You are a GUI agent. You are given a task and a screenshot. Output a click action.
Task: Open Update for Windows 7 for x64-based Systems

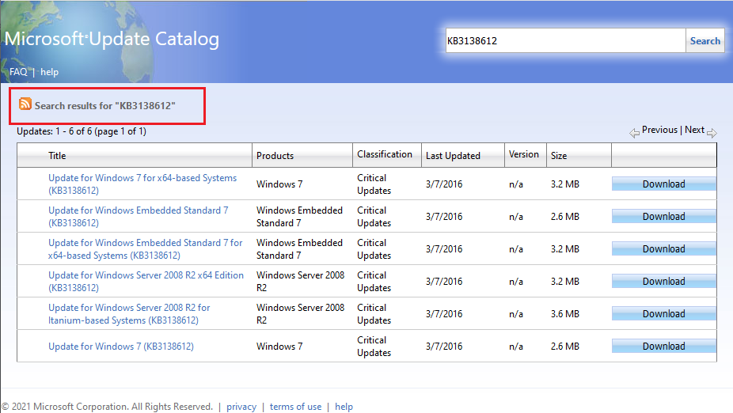142,184
